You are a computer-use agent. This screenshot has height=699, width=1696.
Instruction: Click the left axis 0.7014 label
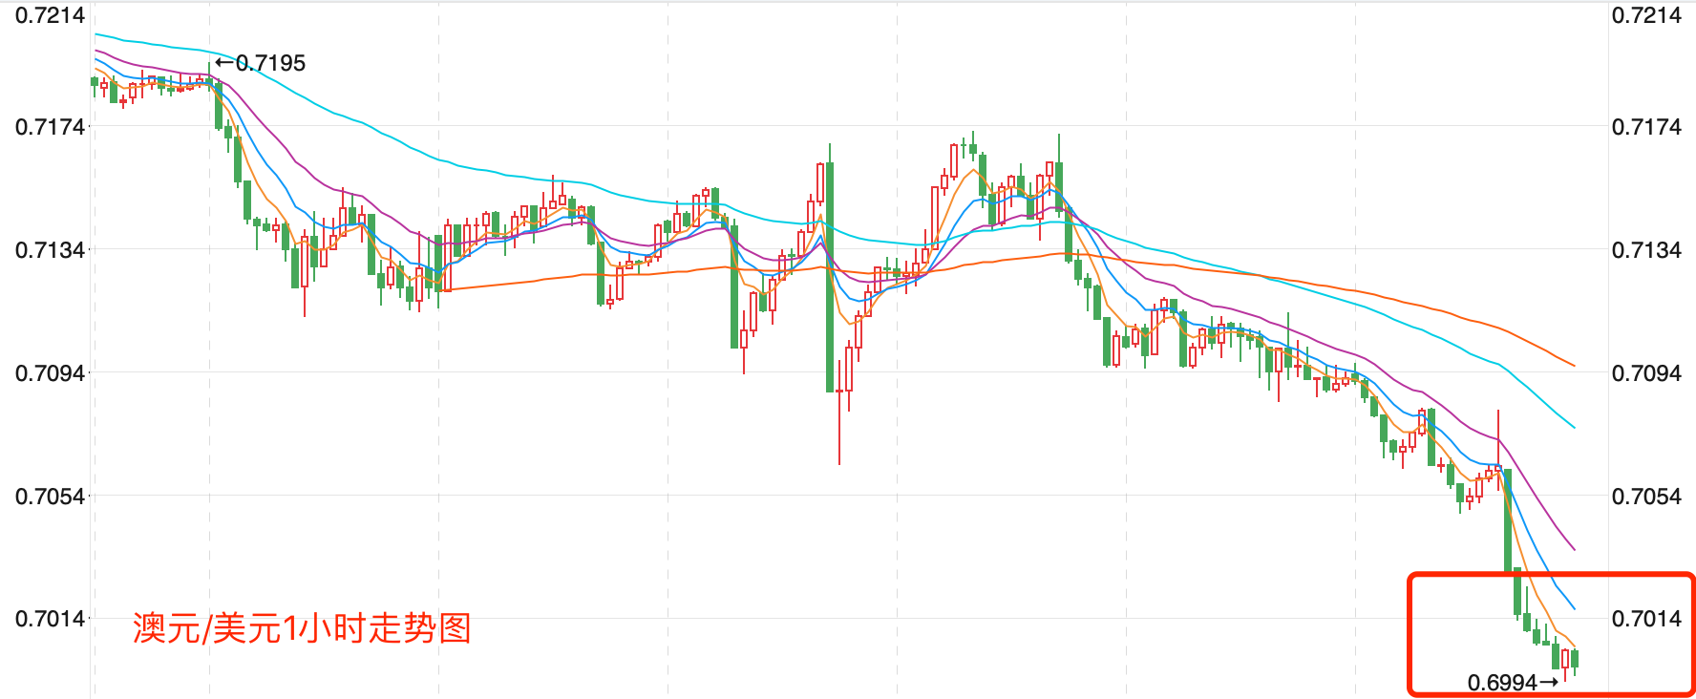50,619
